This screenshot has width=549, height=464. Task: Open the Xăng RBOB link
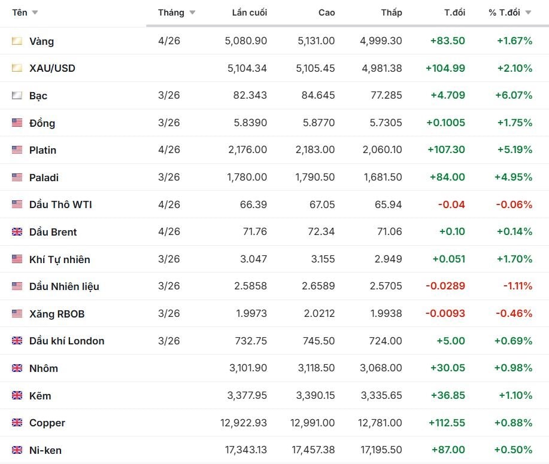(x=57, y=314)
